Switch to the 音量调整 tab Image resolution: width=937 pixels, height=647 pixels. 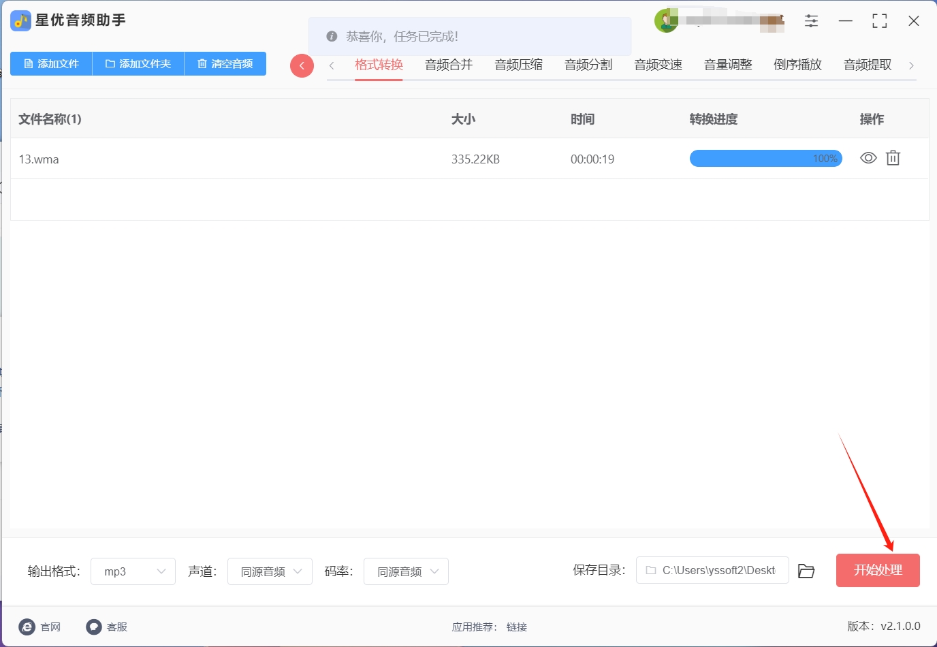728,65
